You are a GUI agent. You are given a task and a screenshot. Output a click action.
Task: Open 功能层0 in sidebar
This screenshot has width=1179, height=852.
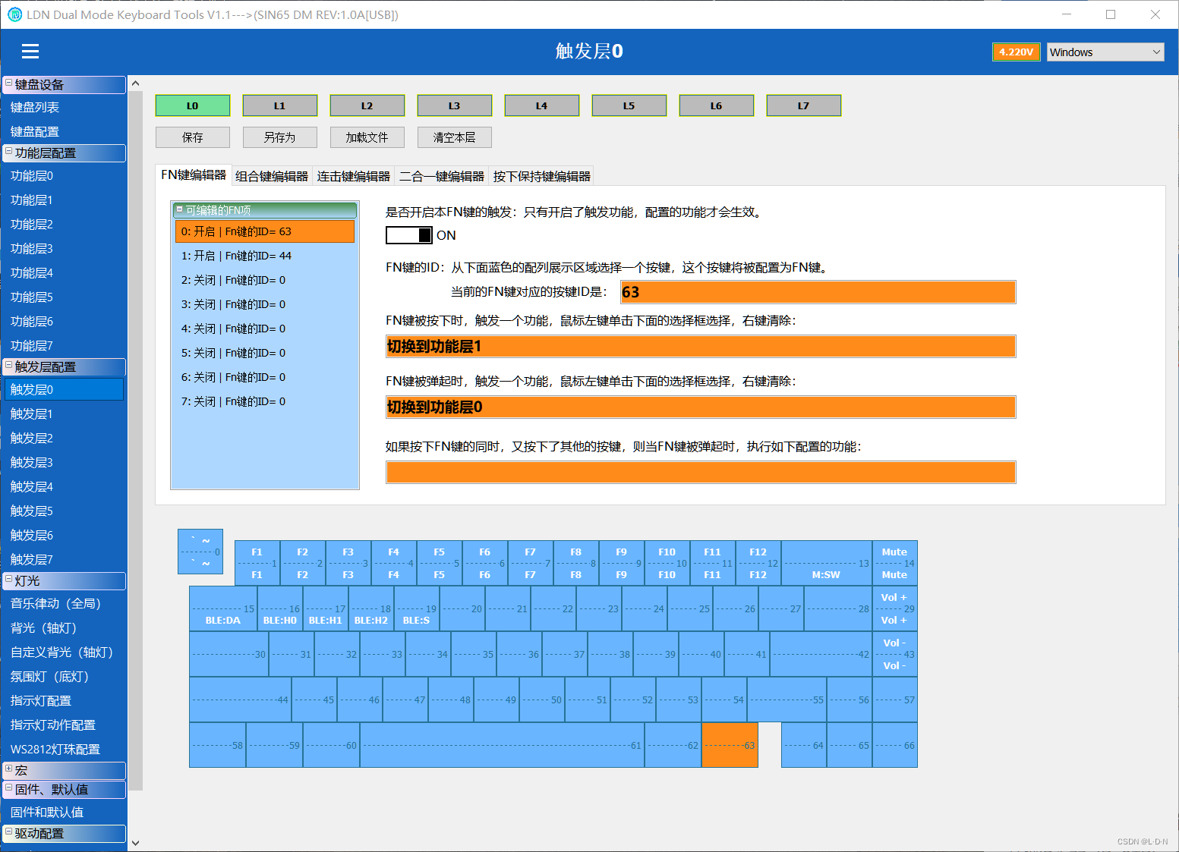pyautogui.click(x=64, y=176)
